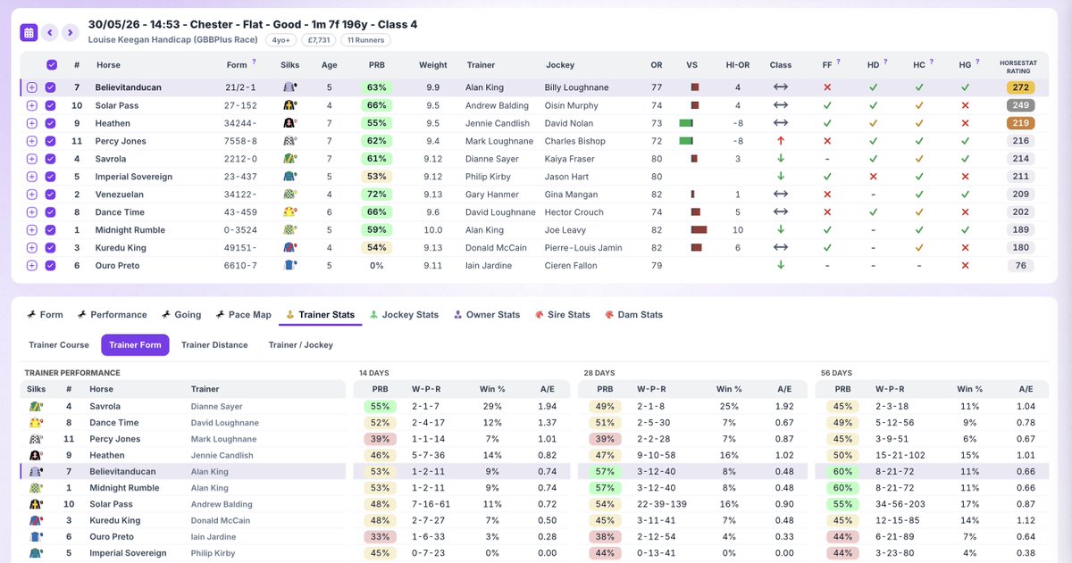Click Heathen silks icon in runners table
1072x563 pixels.
click(290, 123)
